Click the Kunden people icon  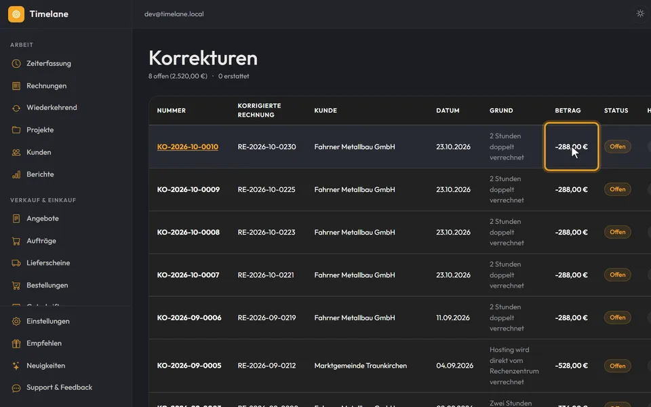16,153
